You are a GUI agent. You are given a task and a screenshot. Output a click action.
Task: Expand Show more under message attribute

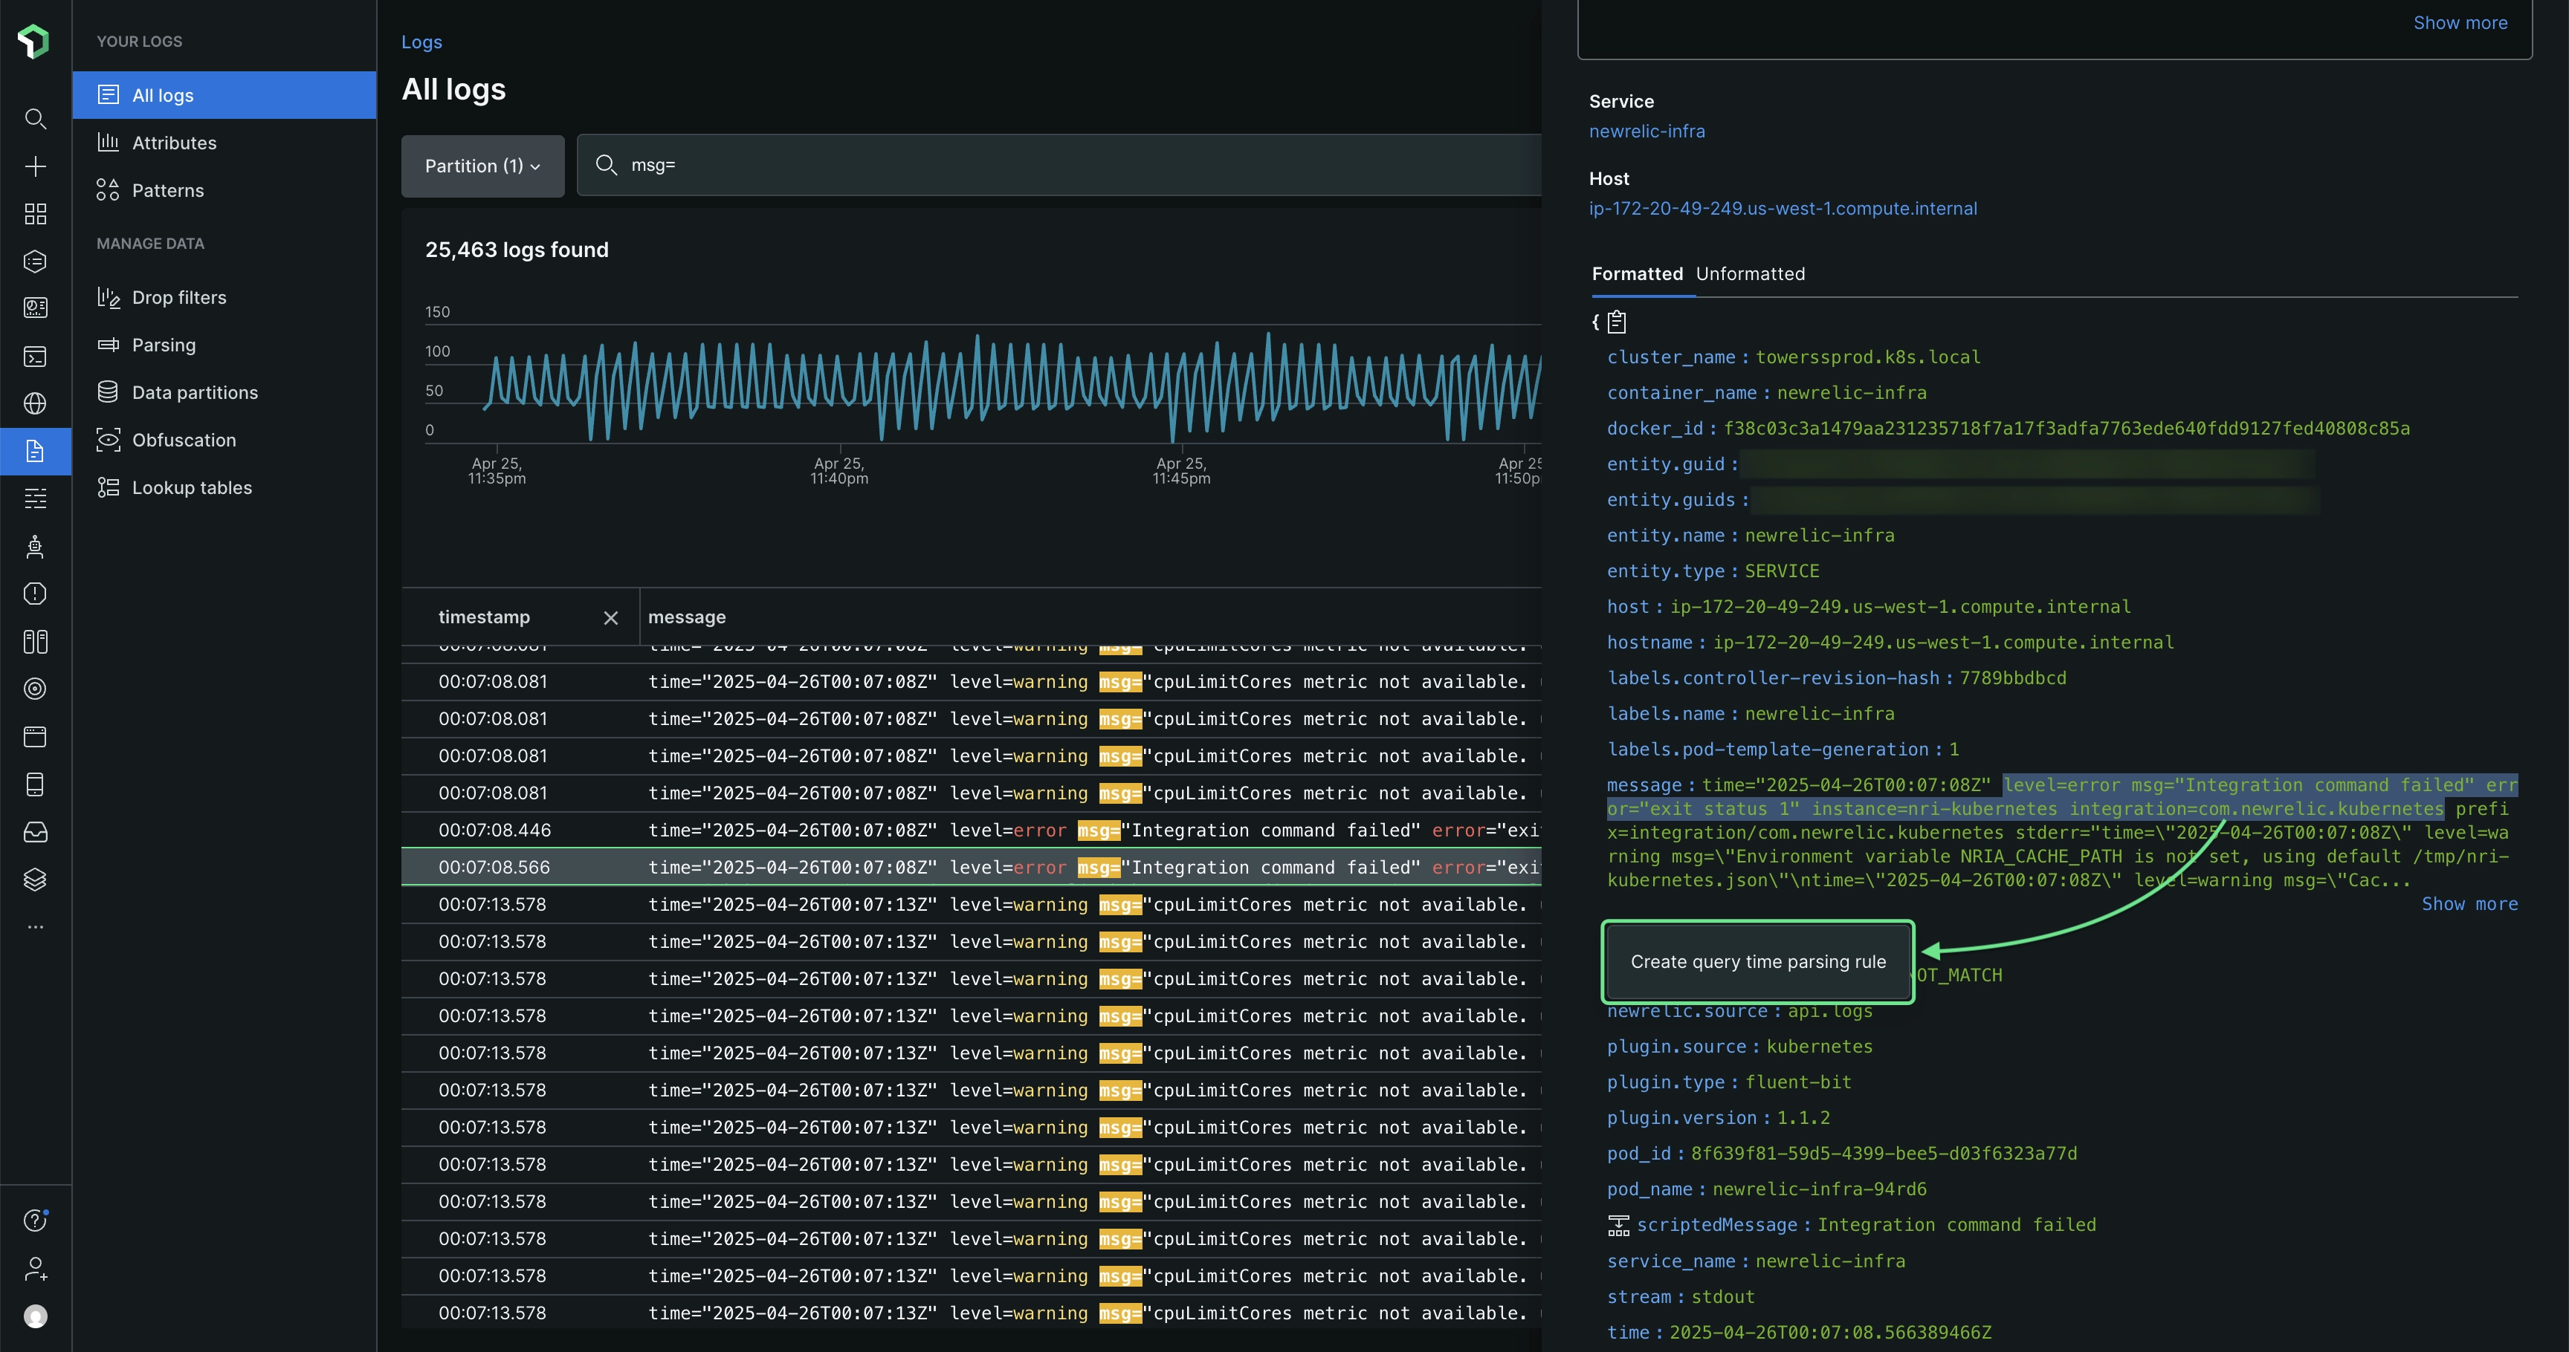2469,903
